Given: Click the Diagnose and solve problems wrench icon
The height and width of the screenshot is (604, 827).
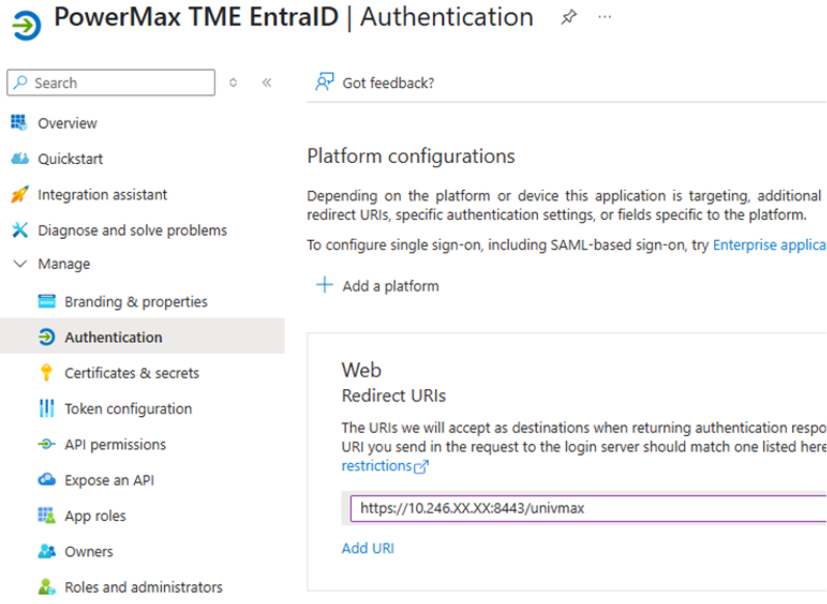Looking at the screenshot, I should click(20, 230).
